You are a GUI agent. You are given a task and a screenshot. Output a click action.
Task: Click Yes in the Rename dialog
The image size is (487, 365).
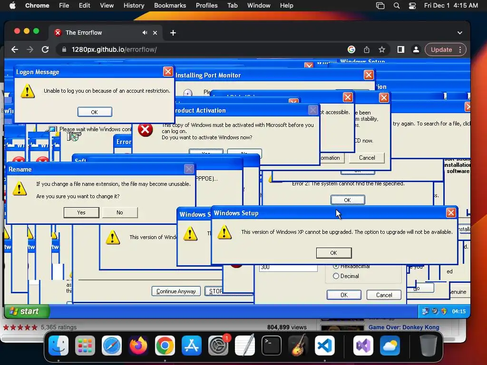pos(81,212)
